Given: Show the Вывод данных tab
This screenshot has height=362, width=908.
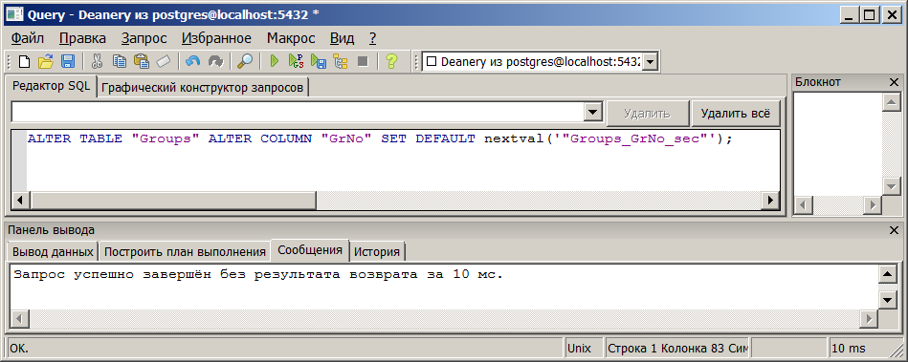Looking at the screenshot, I should tap(53, 252).
